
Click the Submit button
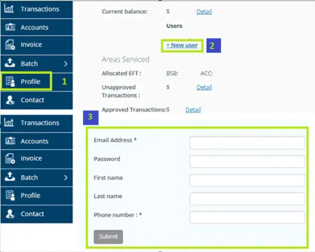click(108, 237)
